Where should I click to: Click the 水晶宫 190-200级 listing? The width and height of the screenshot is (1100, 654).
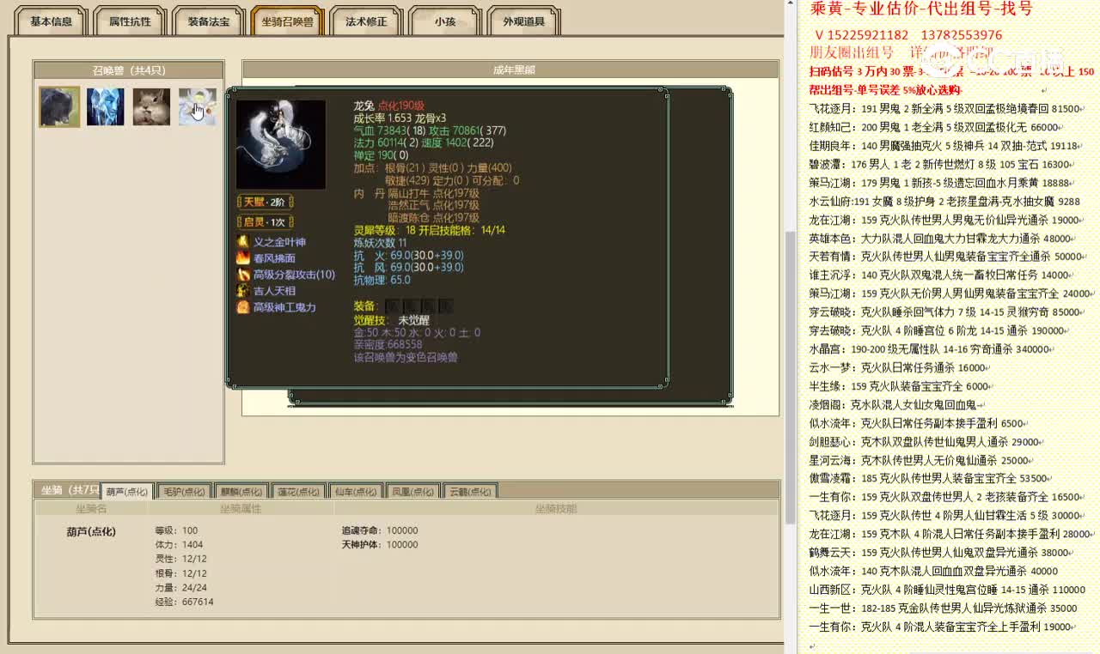[929, 349]
